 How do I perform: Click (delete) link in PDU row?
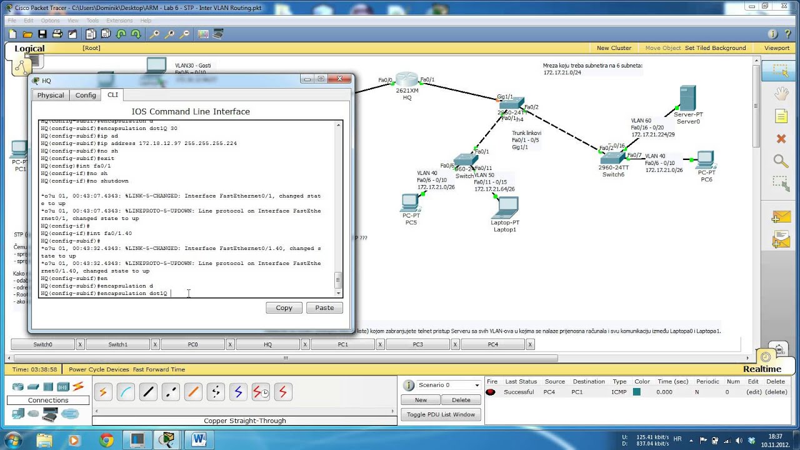(776, 392)
